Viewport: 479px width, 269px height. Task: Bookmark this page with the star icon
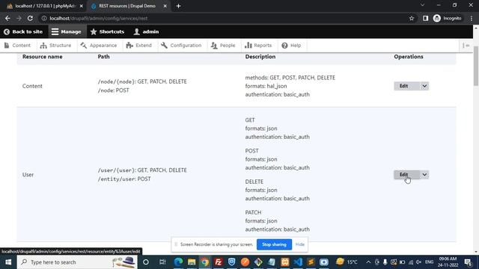pos(412,18)
